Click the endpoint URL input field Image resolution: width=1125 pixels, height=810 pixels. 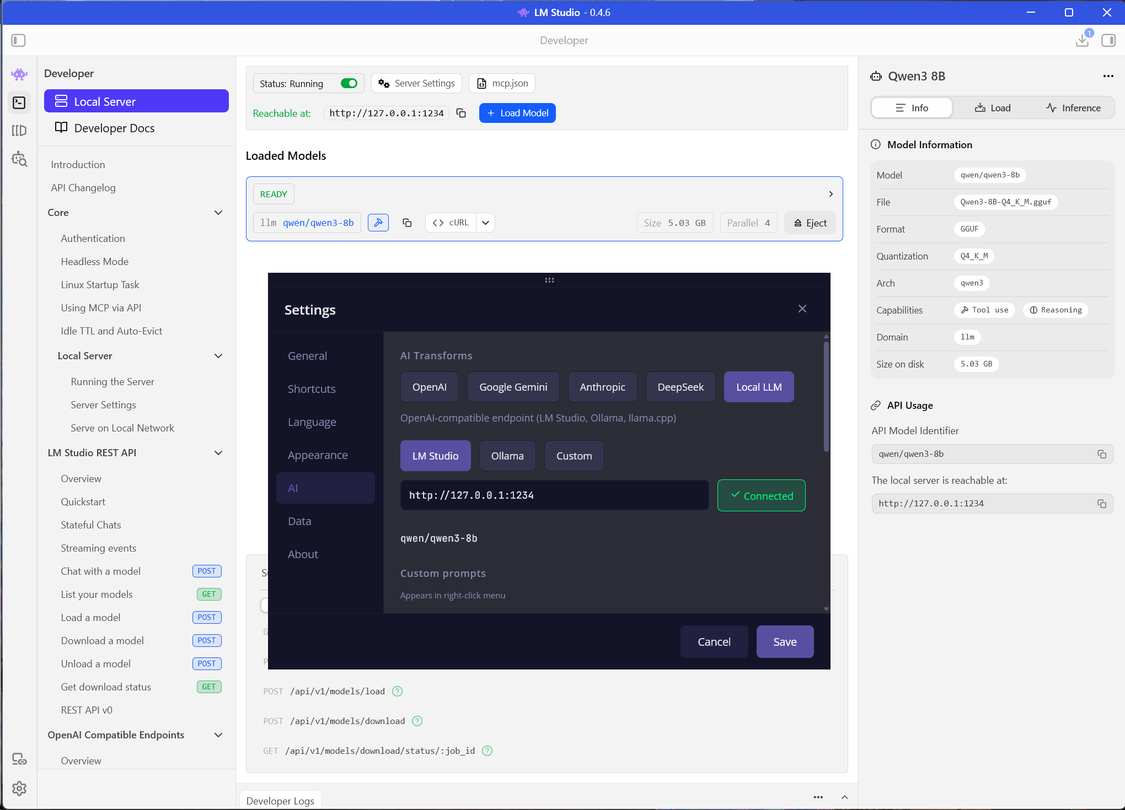(554, 495)
